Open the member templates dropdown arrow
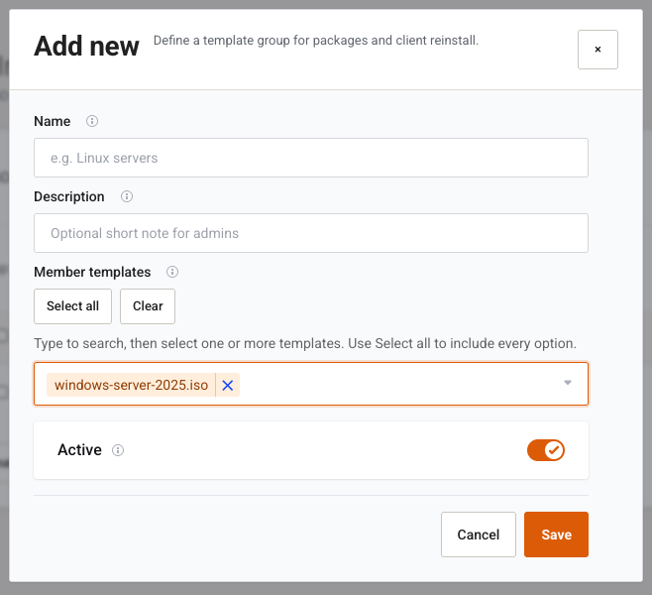 click(568, 383)
